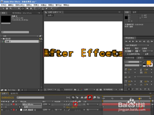Select the Eraser tool in toolbar
154x115 pixels.
[47, 9]
